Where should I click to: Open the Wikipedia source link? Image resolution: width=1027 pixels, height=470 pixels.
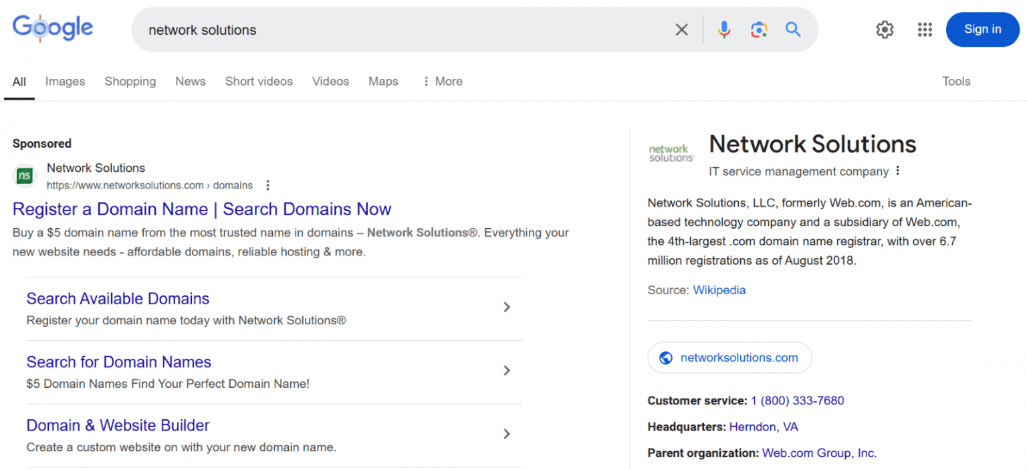pos(719,289)
